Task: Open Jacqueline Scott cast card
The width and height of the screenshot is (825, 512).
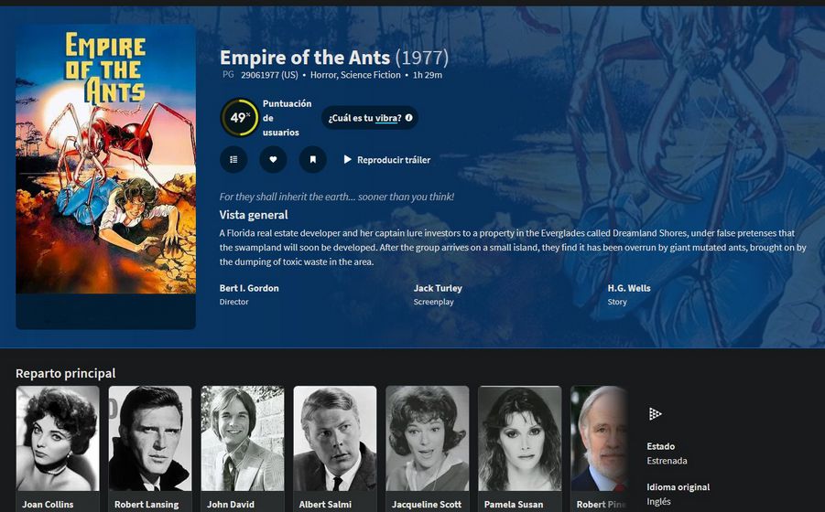Action: click(x=428, y=449)
